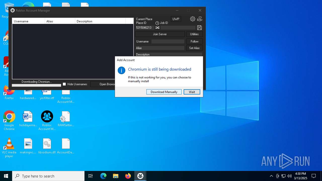
Task: Click the donate heart-hand icon
Action: (200, 19)
